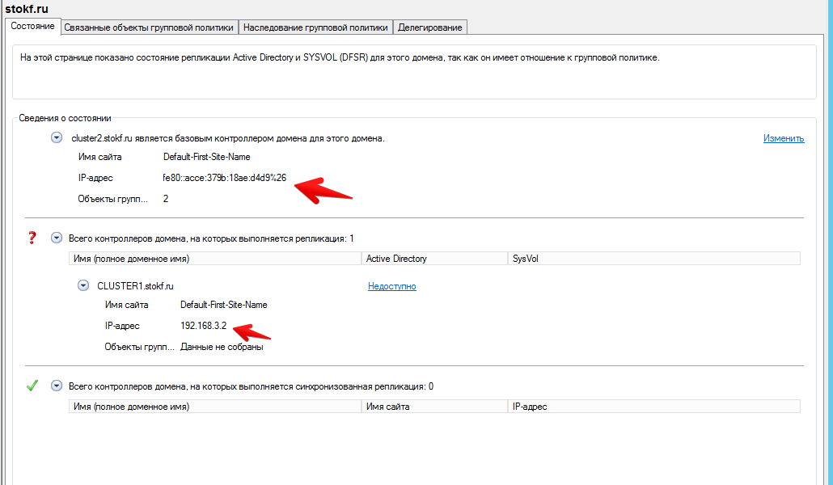
Task: Click the green checkmark status icon
Action: point(32,385)
